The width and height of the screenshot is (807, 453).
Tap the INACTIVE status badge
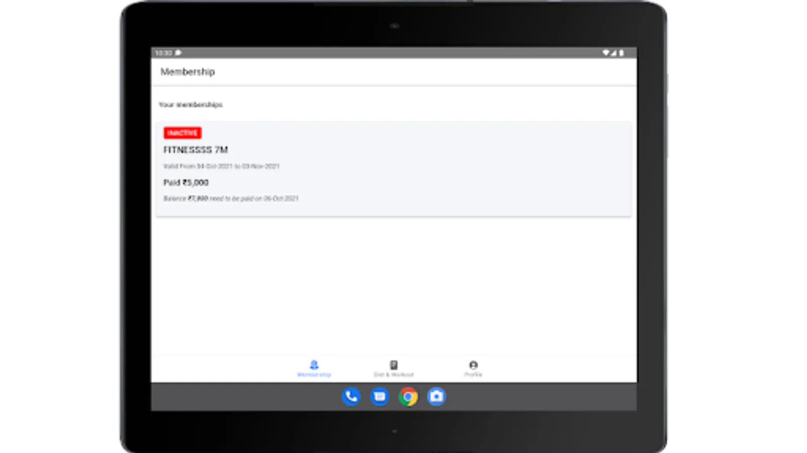184,133
